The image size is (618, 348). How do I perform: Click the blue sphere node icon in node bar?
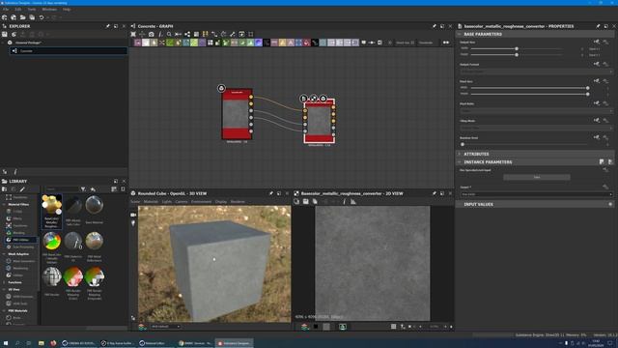tap(259, 43)
